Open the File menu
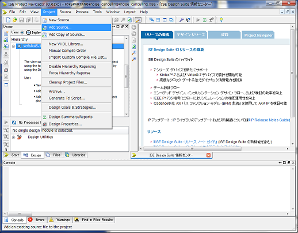This screenshot has width=298, height=233. click(x=12, y=12)
